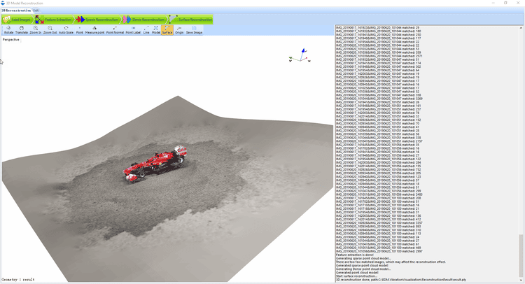Open the 3D Reconstruction tab
The image size is (525, 284).
pyautogui.click(x=16, y=10)
